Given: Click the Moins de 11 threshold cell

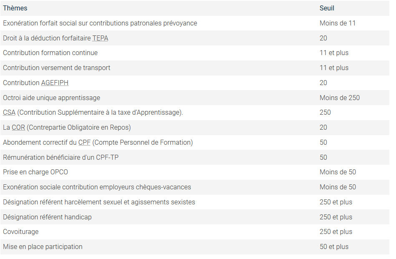Looking at the screenshot, I should pyautogui.click(x=338, y=23).
